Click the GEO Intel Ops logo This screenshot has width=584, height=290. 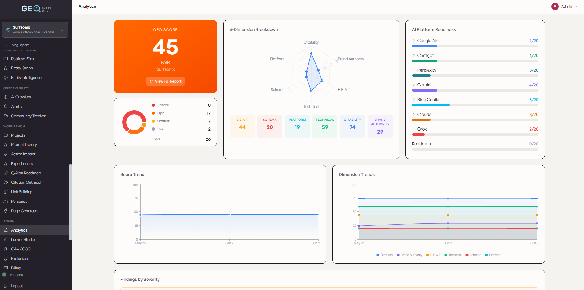36,9
